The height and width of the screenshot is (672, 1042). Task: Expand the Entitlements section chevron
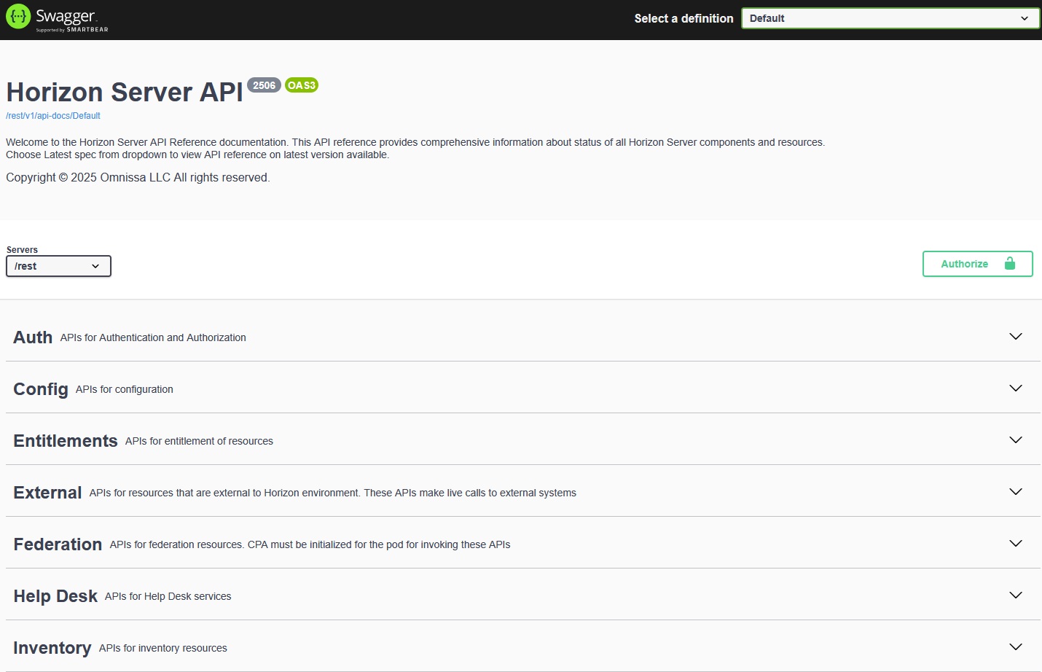(x=1016, y=439)
